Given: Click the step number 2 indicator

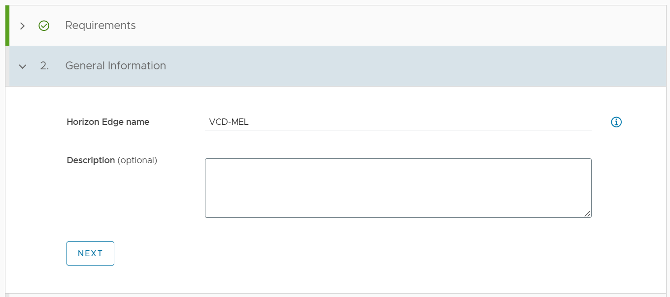Looking at the screenshot, I should point(44,66).
